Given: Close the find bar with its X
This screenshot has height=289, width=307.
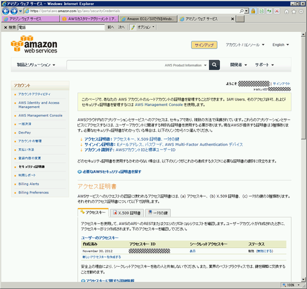Looking at the screenshot, I should (6, 27).
